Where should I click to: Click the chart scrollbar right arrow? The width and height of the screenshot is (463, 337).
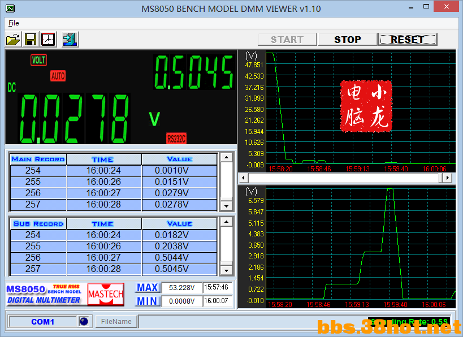tap(447, 178)
